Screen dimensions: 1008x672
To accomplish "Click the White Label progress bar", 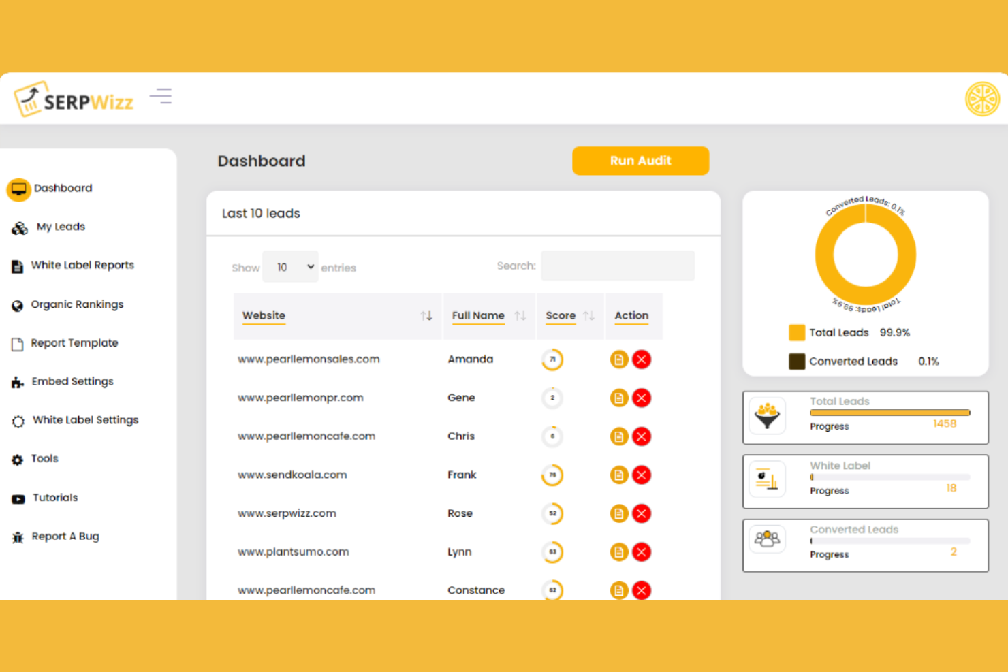I will [889, 477].
